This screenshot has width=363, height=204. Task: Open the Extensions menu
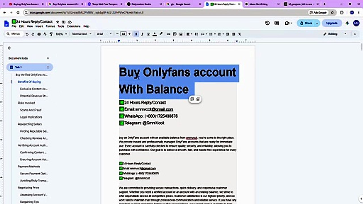[74, 26]
